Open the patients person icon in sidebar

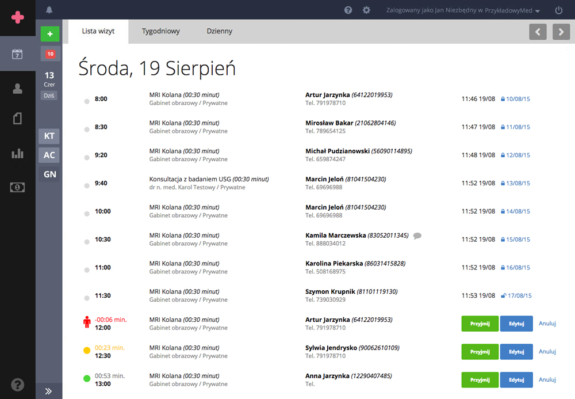click(17, 88)
